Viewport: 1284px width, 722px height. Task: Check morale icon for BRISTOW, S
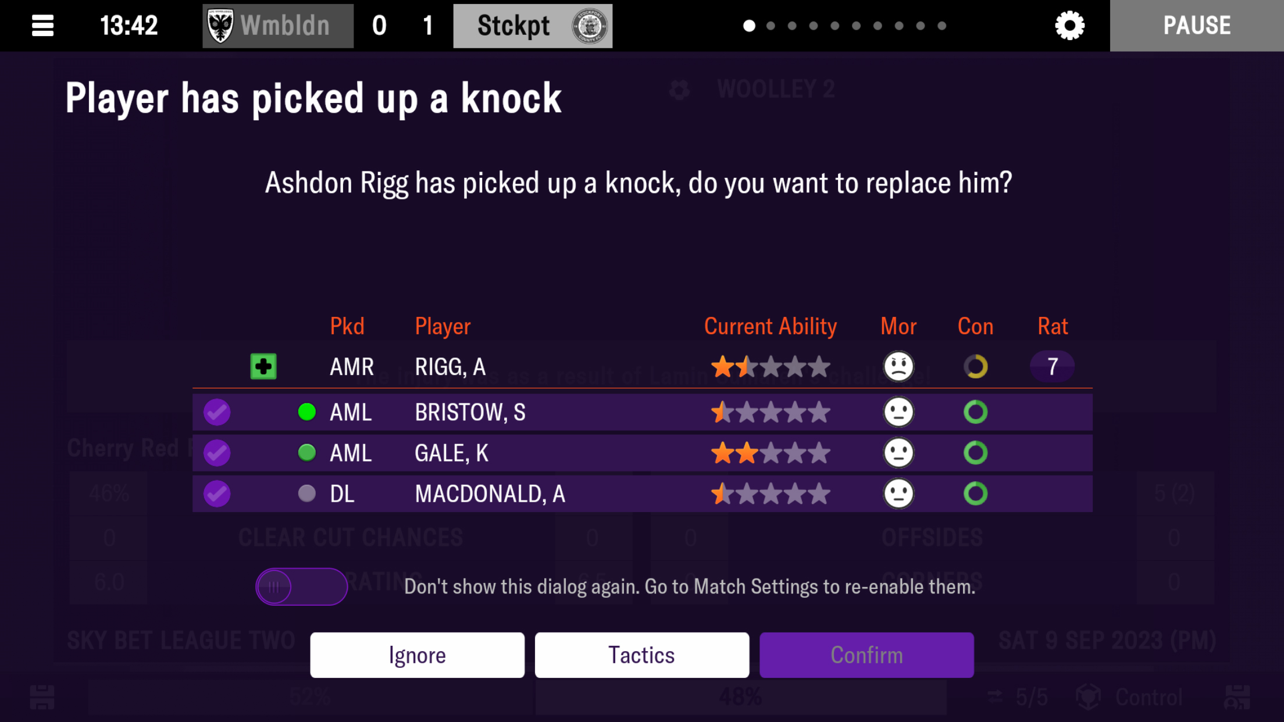click(x=898, y=412)
